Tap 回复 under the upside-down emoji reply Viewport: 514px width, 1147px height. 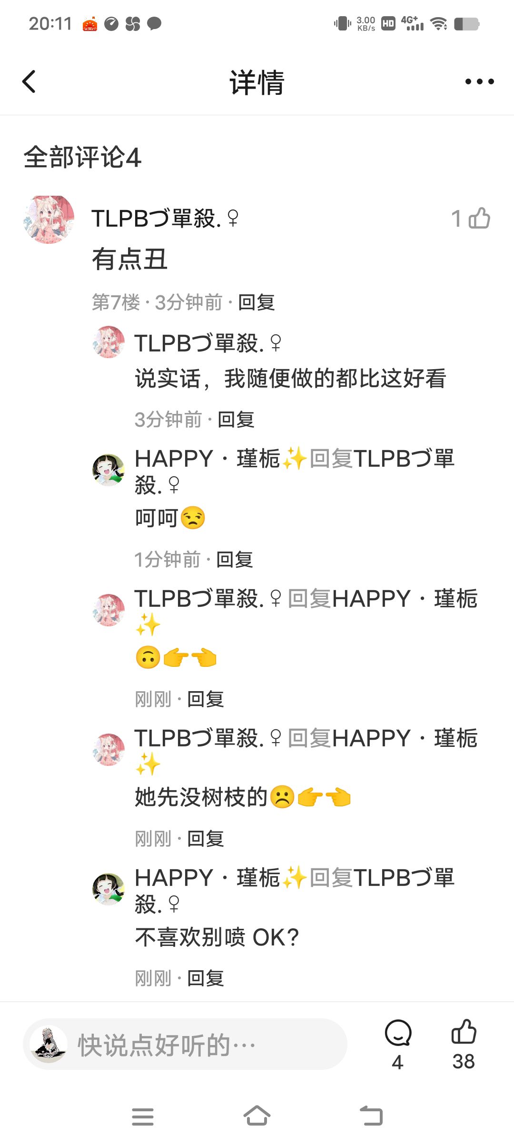[206, 699]
